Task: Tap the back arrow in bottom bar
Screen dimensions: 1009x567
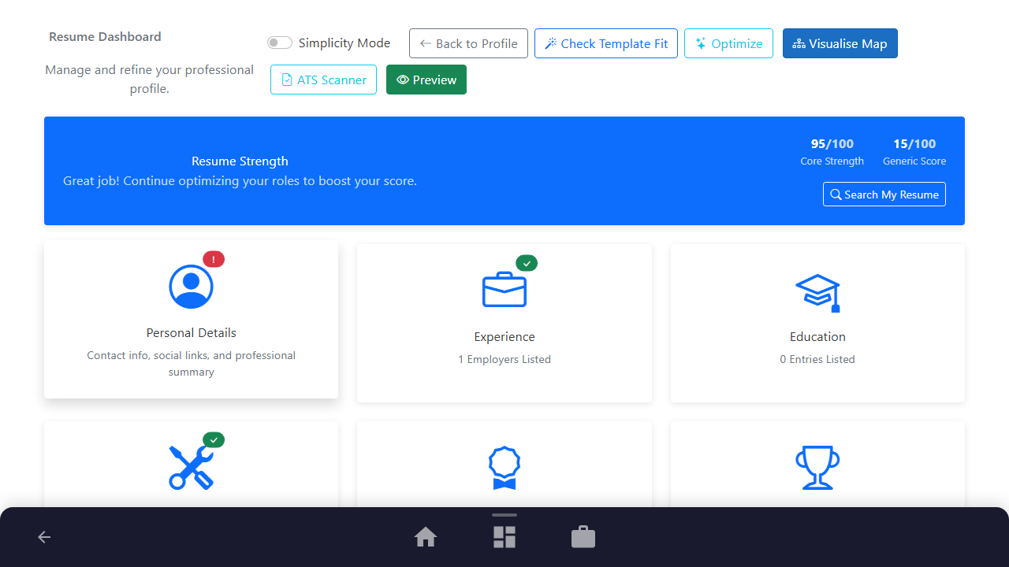Action: [44, 537]
